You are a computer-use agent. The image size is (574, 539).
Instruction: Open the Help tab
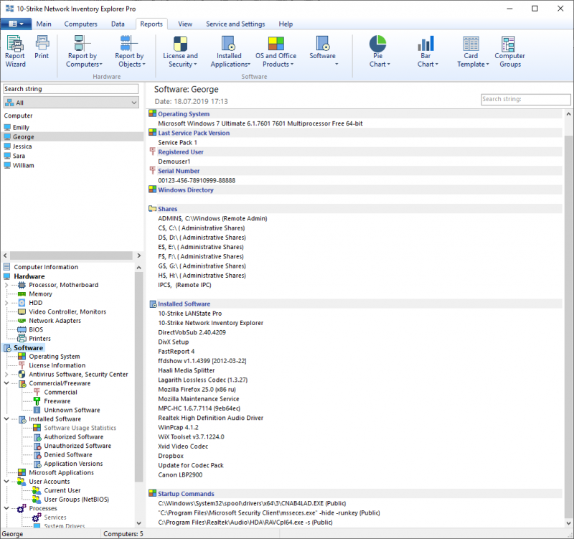286,24
